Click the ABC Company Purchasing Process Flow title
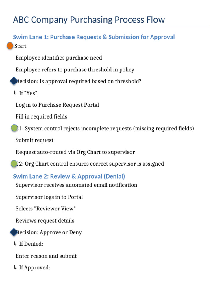The image size is (222, 296). tap(89, 20)
